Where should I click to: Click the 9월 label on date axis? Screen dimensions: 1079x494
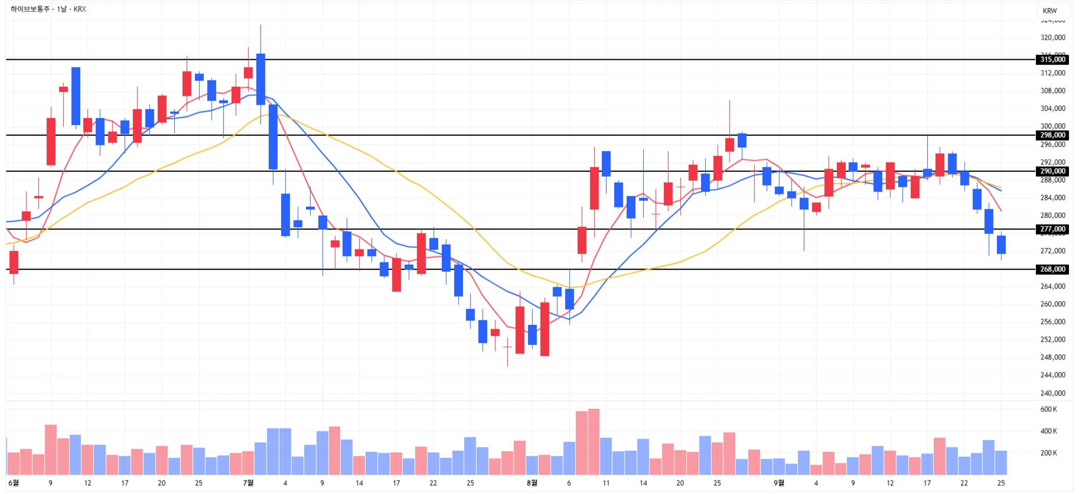[778, 483]
